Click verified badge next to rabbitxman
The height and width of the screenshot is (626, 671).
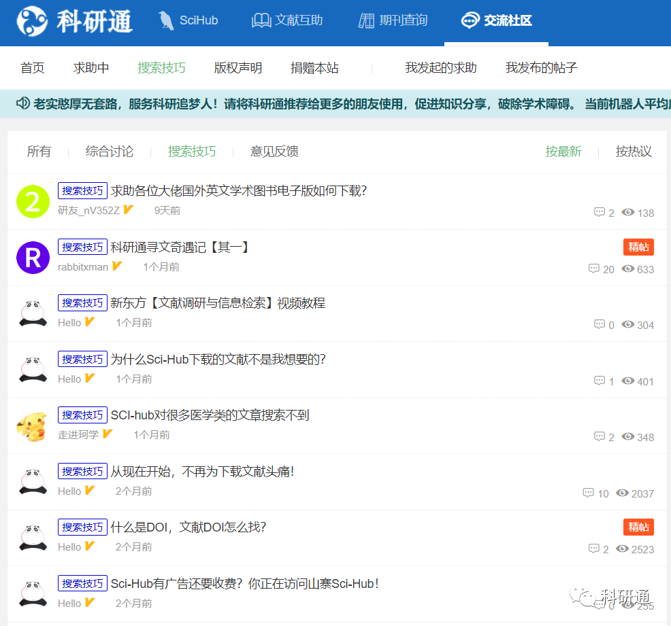pos(117,266)
